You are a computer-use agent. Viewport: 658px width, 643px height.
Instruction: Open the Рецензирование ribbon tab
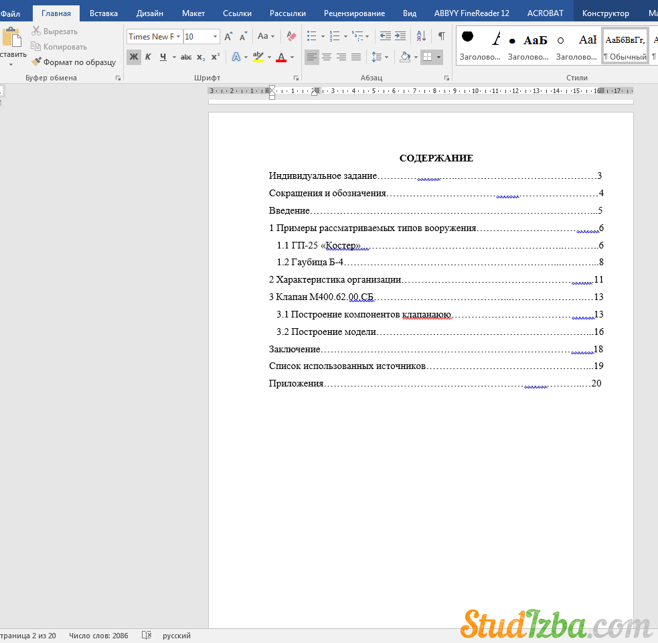tap(354, 13)
